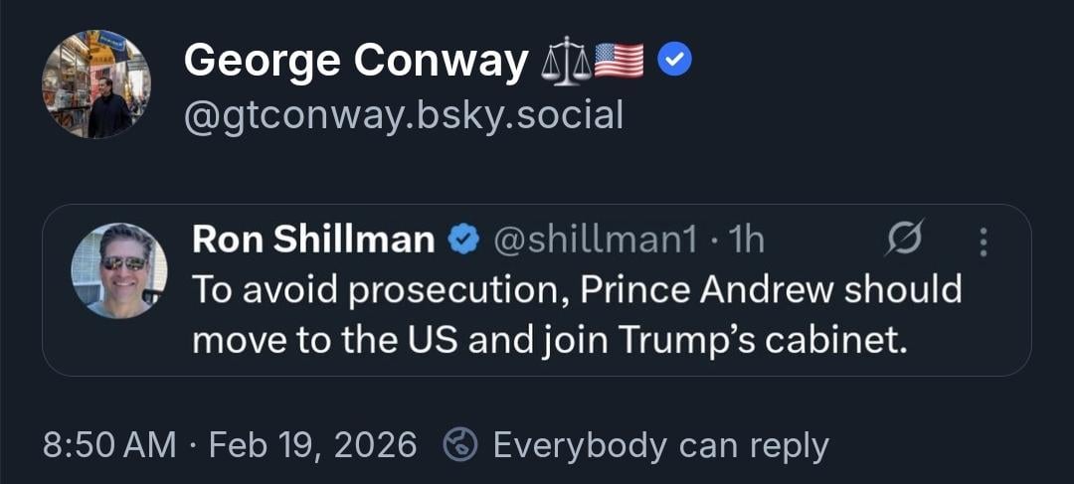This screenshot has height=484, width=1074.
Task: Click the American flag emoji
Action: 619,63
